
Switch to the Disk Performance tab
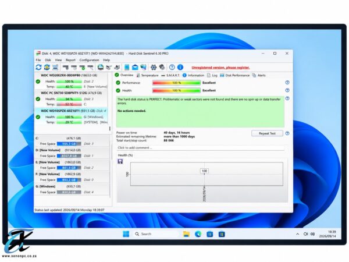pyautogui.click(x=235, y=75)
